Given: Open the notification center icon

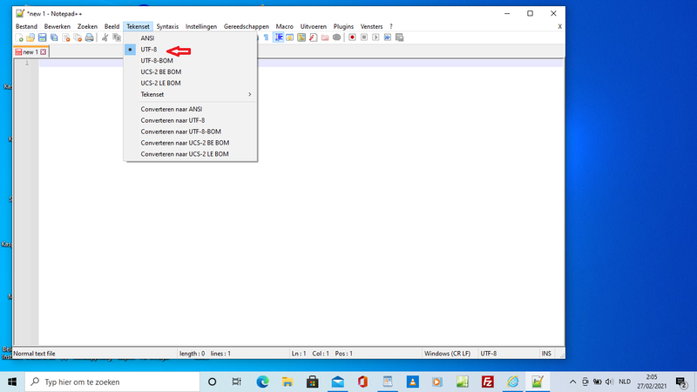Looking at the screenshot, I should coord(681,382).
